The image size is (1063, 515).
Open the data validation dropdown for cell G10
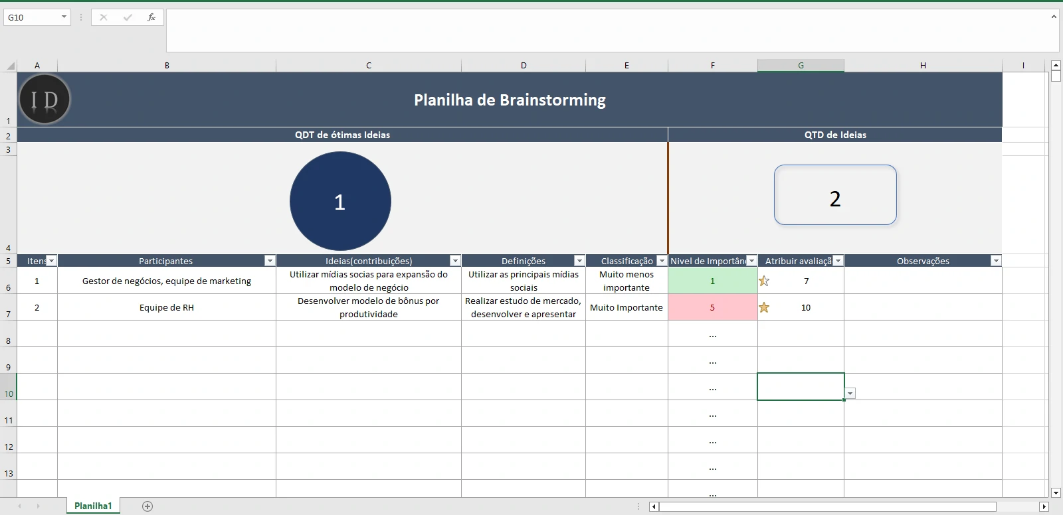(x=850, y=394)
